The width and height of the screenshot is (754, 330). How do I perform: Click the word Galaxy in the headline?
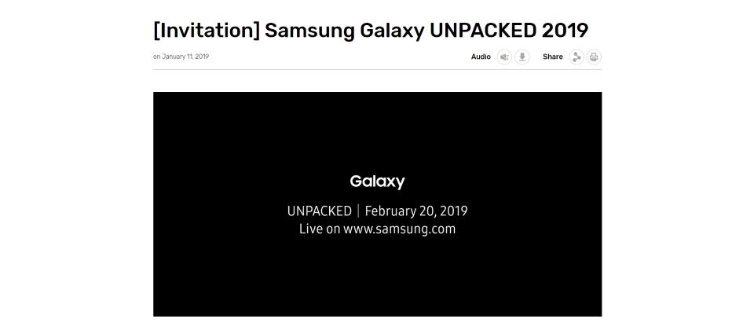pyautogui.click(x=392, y=31)
